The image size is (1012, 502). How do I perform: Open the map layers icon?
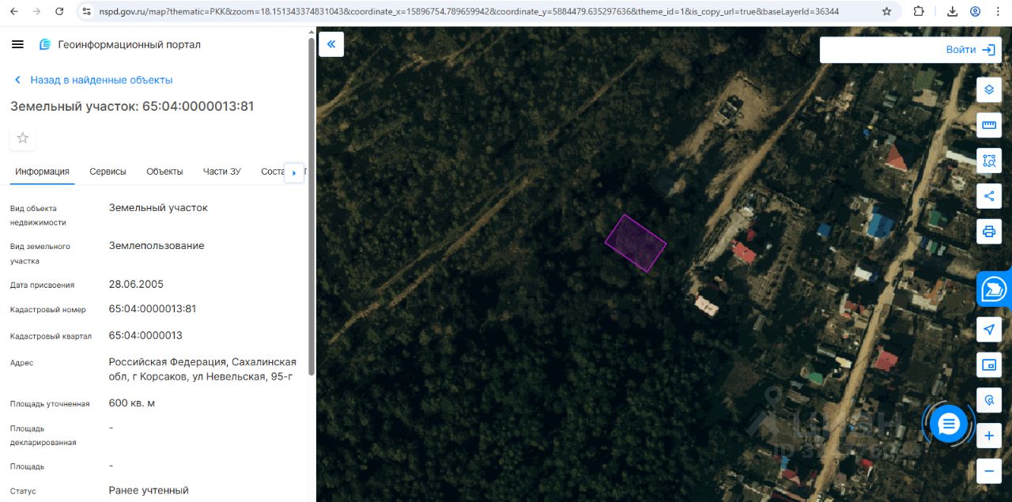(989, 89)
